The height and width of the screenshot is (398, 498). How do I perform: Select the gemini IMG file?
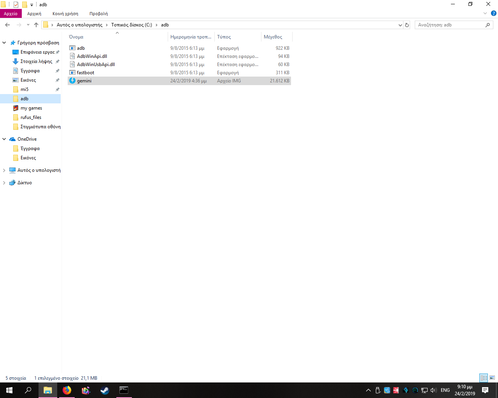click(84, 81)
